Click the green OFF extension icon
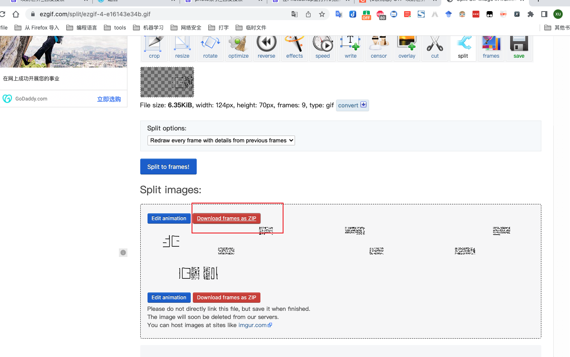This screenshot has height=357, width=570. [366, 15]
